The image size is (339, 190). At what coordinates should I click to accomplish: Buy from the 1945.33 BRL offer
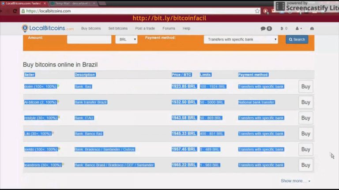tap(306, 134)
